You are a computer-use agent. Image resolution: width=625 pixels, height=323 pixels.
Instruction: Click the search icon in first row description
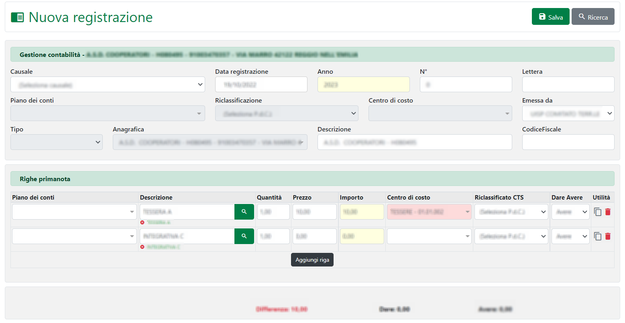click(244, 212)
